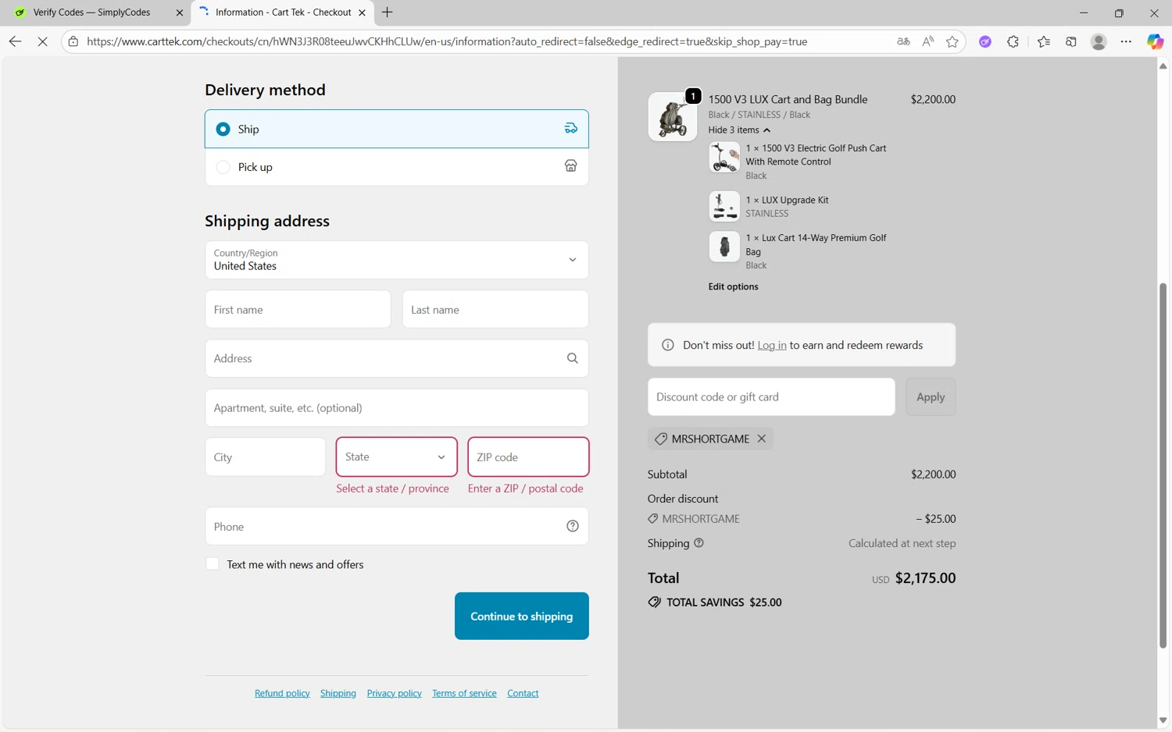The height and width of the screenshot is (732, 1172).
Task: Open Read aloud in address bar
Action: coord(927,41)
